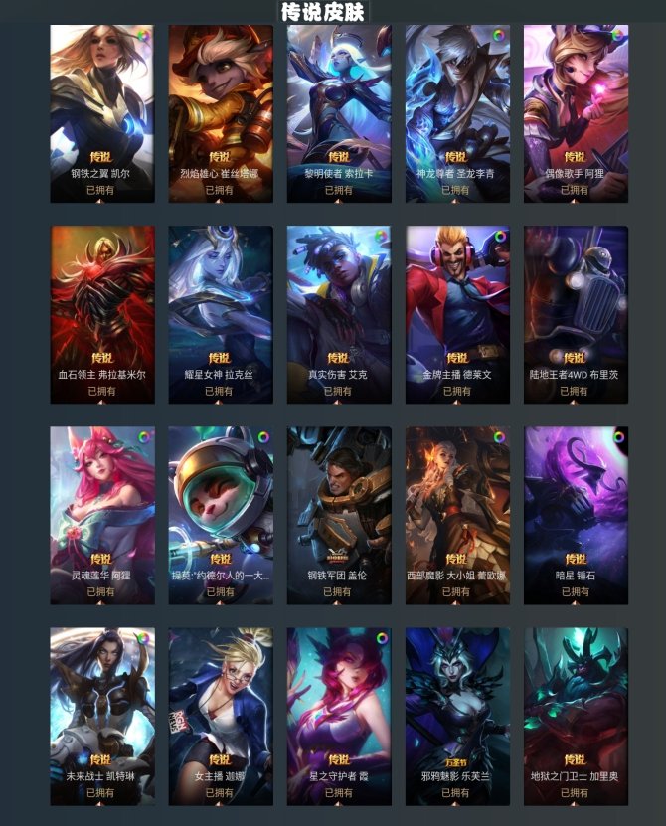This screenshot has height=826, width=666.
Task: Open chroma wheel icon on 钢铁之翼 凯尔 card
Action: pos(143,36)
